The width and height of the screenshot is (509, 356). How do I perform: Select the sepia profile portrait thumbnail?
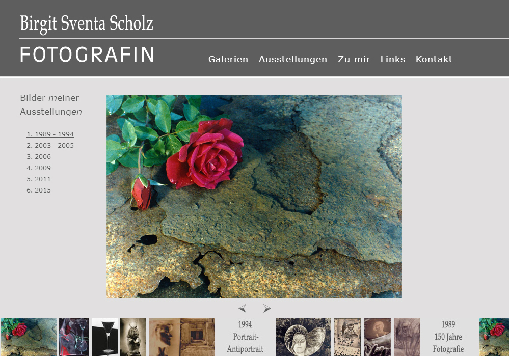pyautogui.click(x=164, y=337)
